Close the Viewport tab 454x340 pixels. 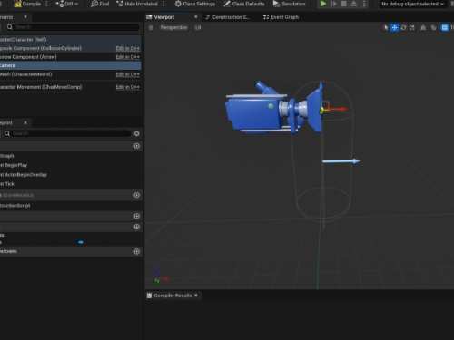coord(196,17)
